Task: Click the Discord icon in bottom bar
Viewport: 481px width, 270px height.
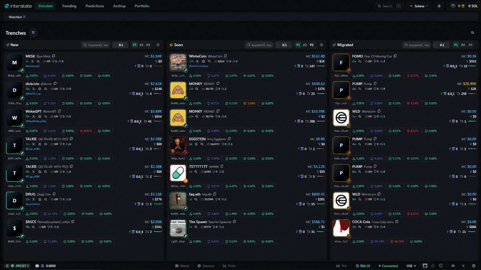Action: [x=453, y=266]
